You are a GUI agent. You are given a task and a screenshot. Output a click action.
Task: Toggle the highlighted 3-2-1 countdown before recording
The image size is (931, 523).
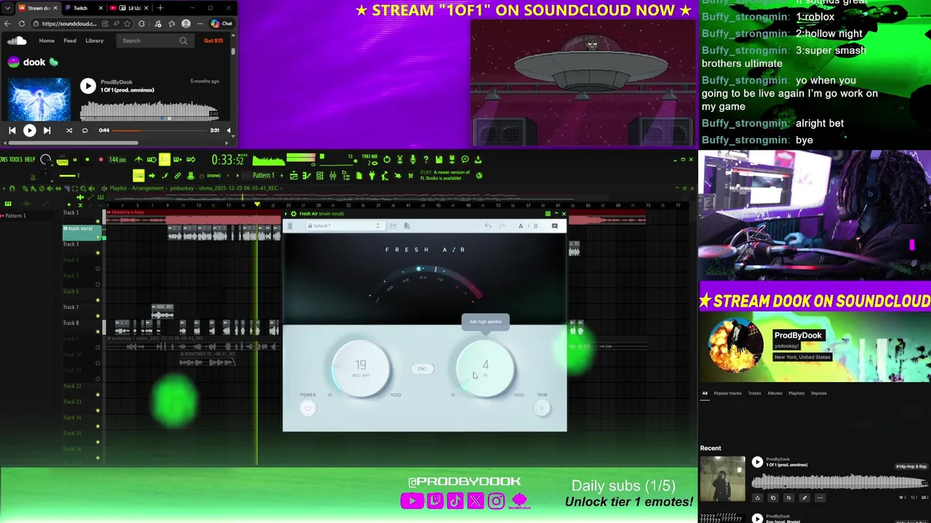pos(164,159)
